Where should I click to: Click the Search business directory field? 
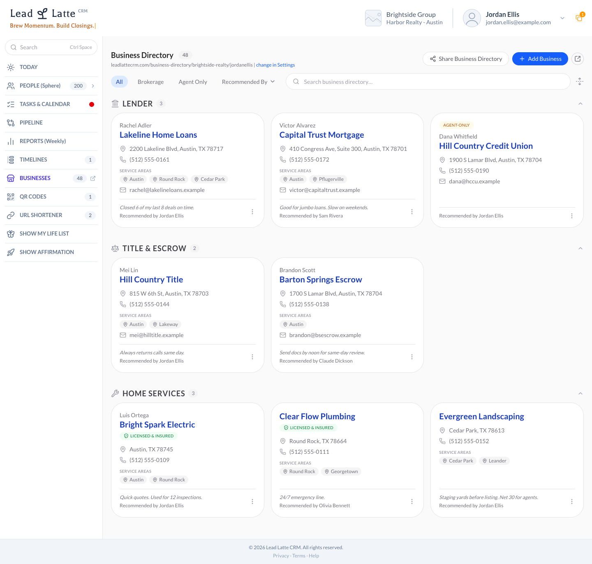428,81
